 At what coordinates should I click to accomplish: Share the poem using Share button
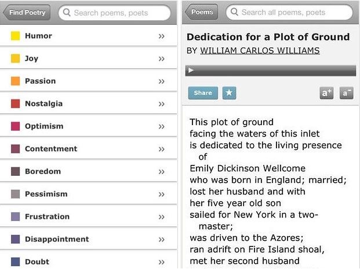(203, 93)
